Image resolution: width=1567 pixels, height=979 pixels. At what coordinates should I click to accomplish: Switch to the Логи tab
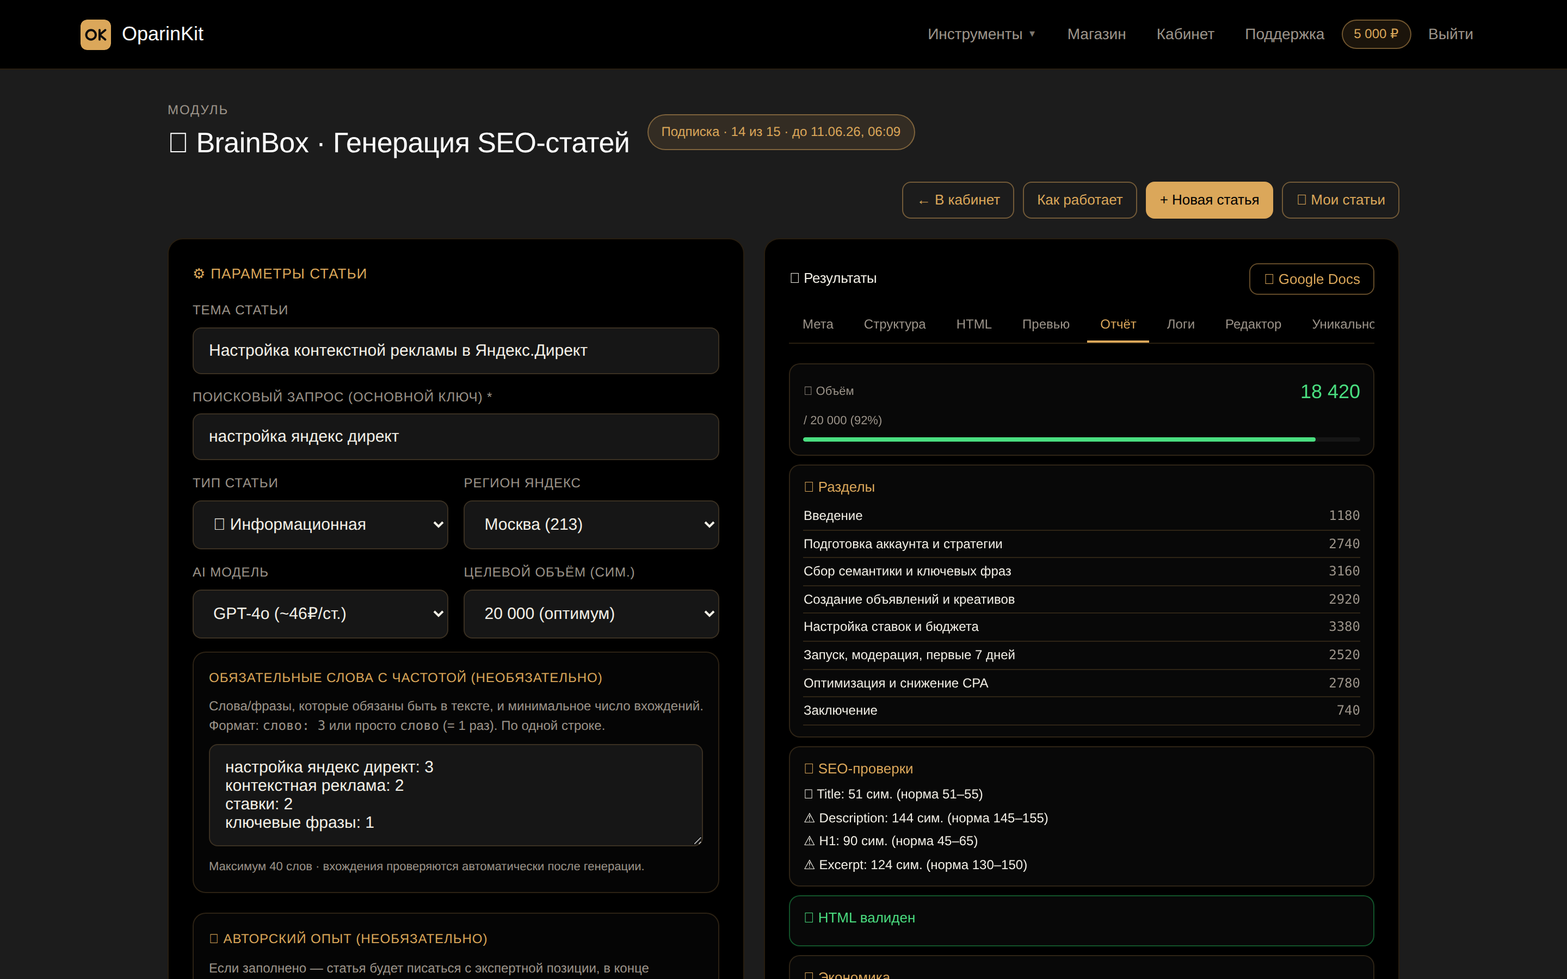tap(1181, 324)
